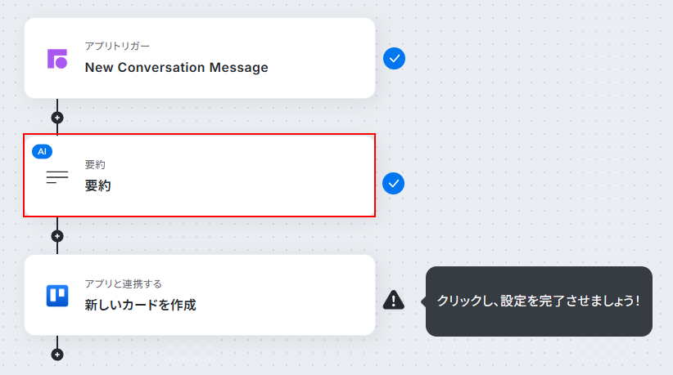673x375 pixels.
Task: Add step after 新しいカードを作成 card
Action: pos(57,355)
